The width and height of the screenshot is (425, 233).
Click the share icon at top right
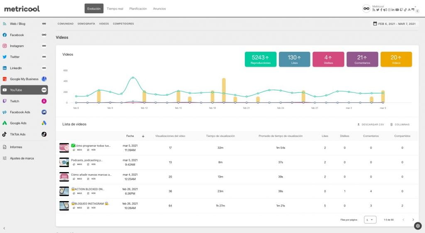click(418, 11)
